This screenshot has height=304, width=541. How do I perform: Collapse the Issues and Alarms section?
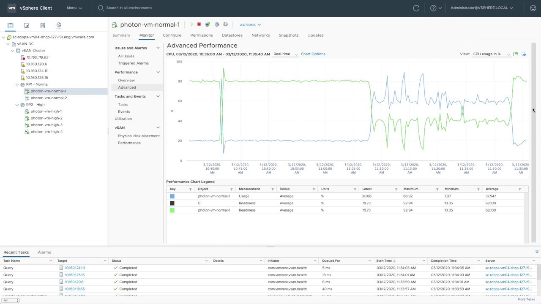(x=158, y=48)
